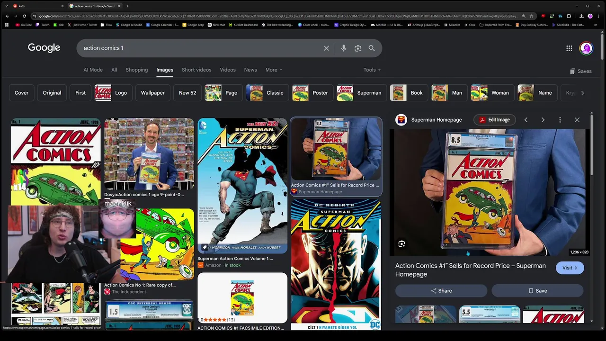Viewport: 606px width, 341px height.
Task: Select the Cover filter chip
Action: tap(21, 93)
